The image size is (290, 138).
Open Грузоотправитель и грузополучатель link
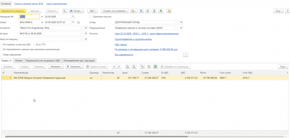(133, 39)
